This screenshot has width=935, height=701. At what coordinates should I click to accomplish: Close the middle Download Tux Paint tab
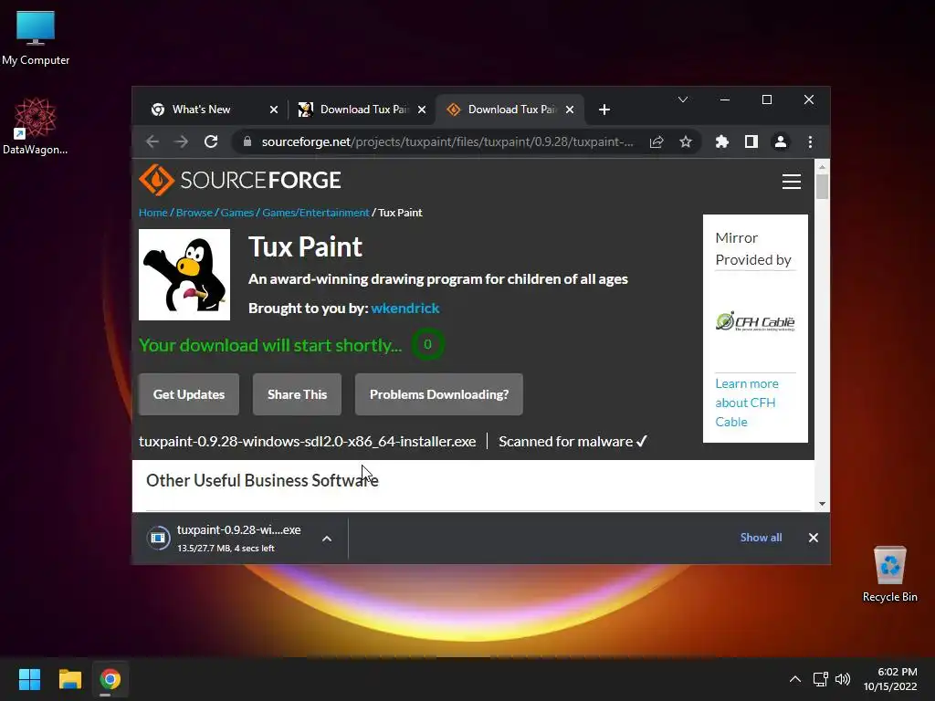coord(422,110)
